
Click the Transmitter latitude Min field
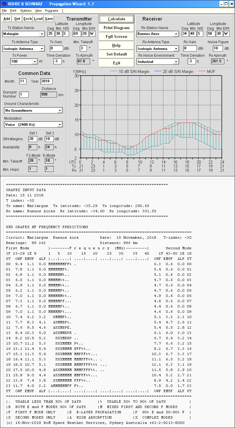click(x=58, y=34)
